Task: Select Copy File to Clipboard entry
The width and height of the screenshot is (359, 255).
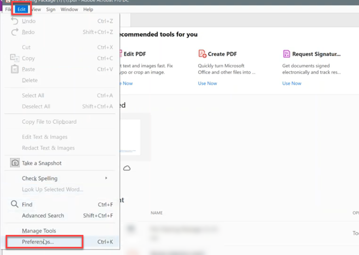Action: click(x=60, y=122)
